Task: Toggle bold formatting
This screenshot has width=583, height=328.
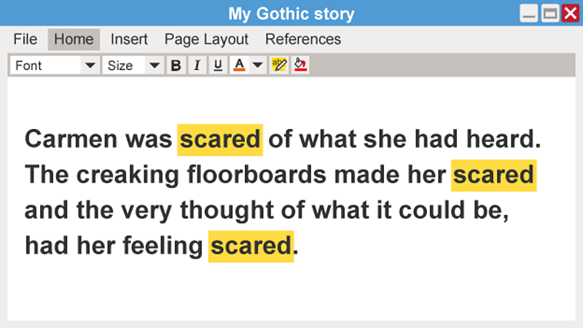Action: [176, 66]
